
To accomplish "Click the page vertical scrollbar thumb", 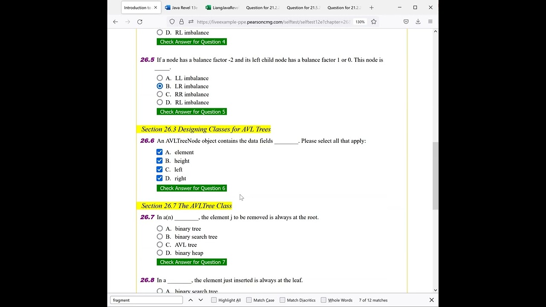I will [x=435, y=176].
